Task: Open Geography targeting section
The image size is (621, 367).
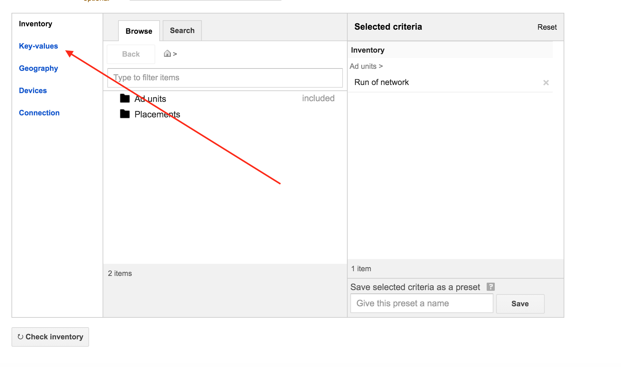Action: 38,68
